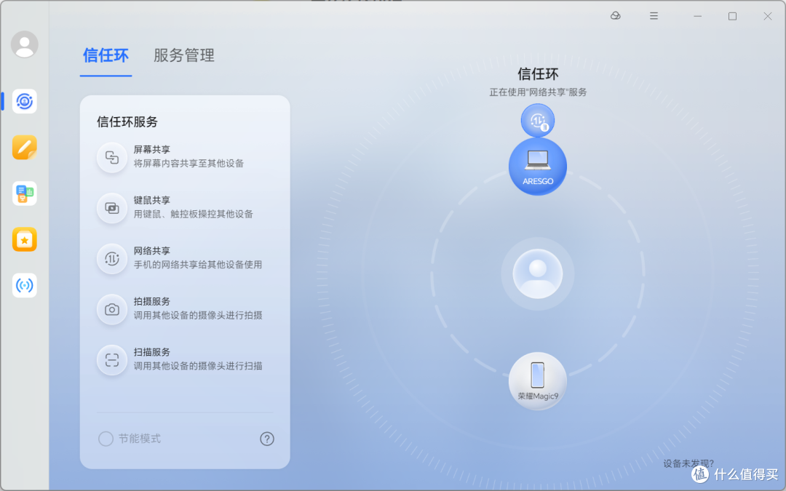Switch to the 信任环 tab

pos(106,55)
